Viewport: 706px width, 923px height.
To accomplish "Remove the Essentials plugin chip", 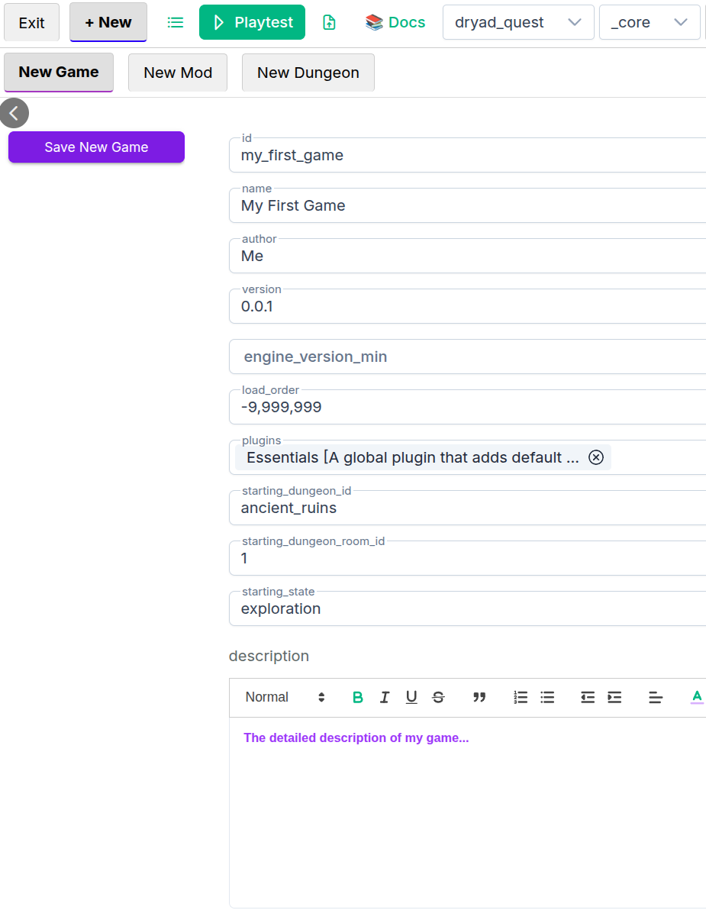I will pyautogui.click(x=596, y=457).
